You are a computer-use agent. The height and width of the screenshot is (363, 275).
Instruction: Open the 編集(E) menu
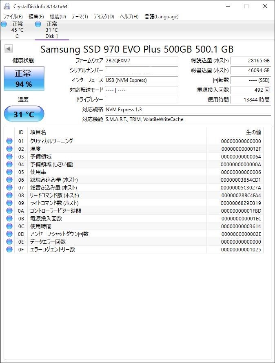[x=36, y=17]
